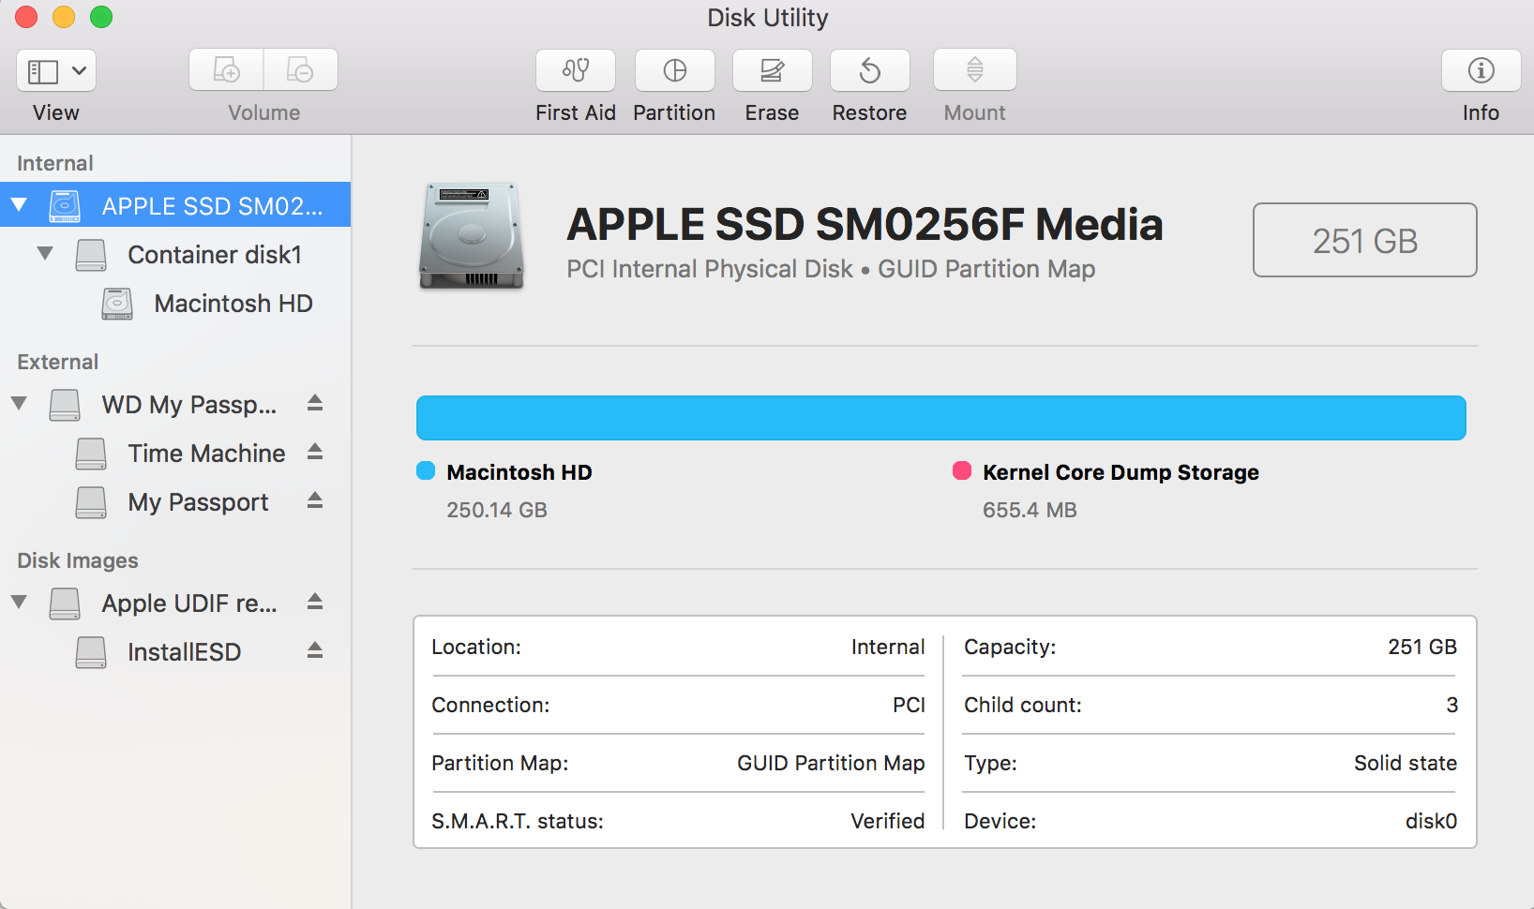This screenshot has width=1534, height=909.
Task: Collapse the WD My Passport disclosure triangle
Action: tap(19, 403)
